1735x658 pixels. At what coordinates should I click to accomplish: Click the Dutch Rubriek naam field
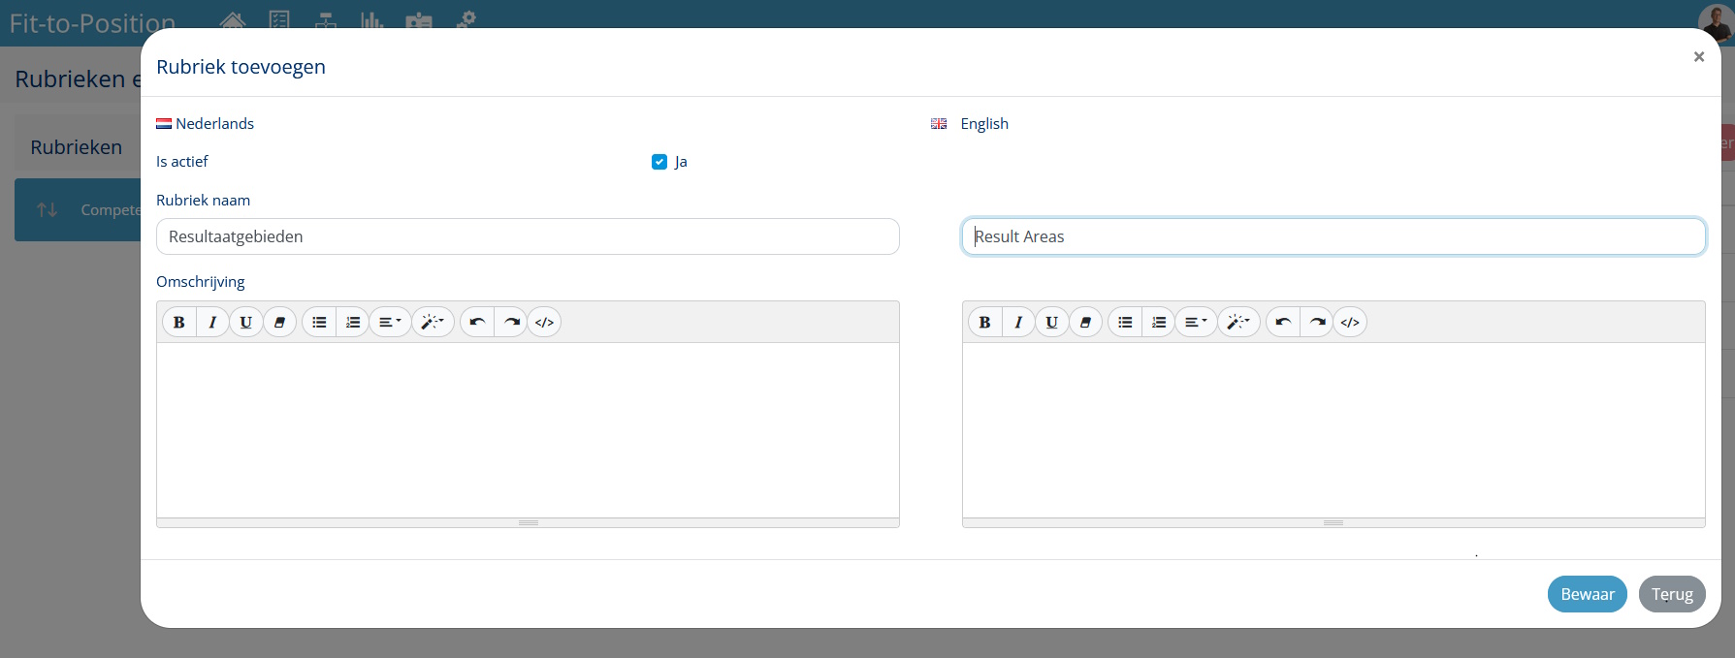coord(528,236)
